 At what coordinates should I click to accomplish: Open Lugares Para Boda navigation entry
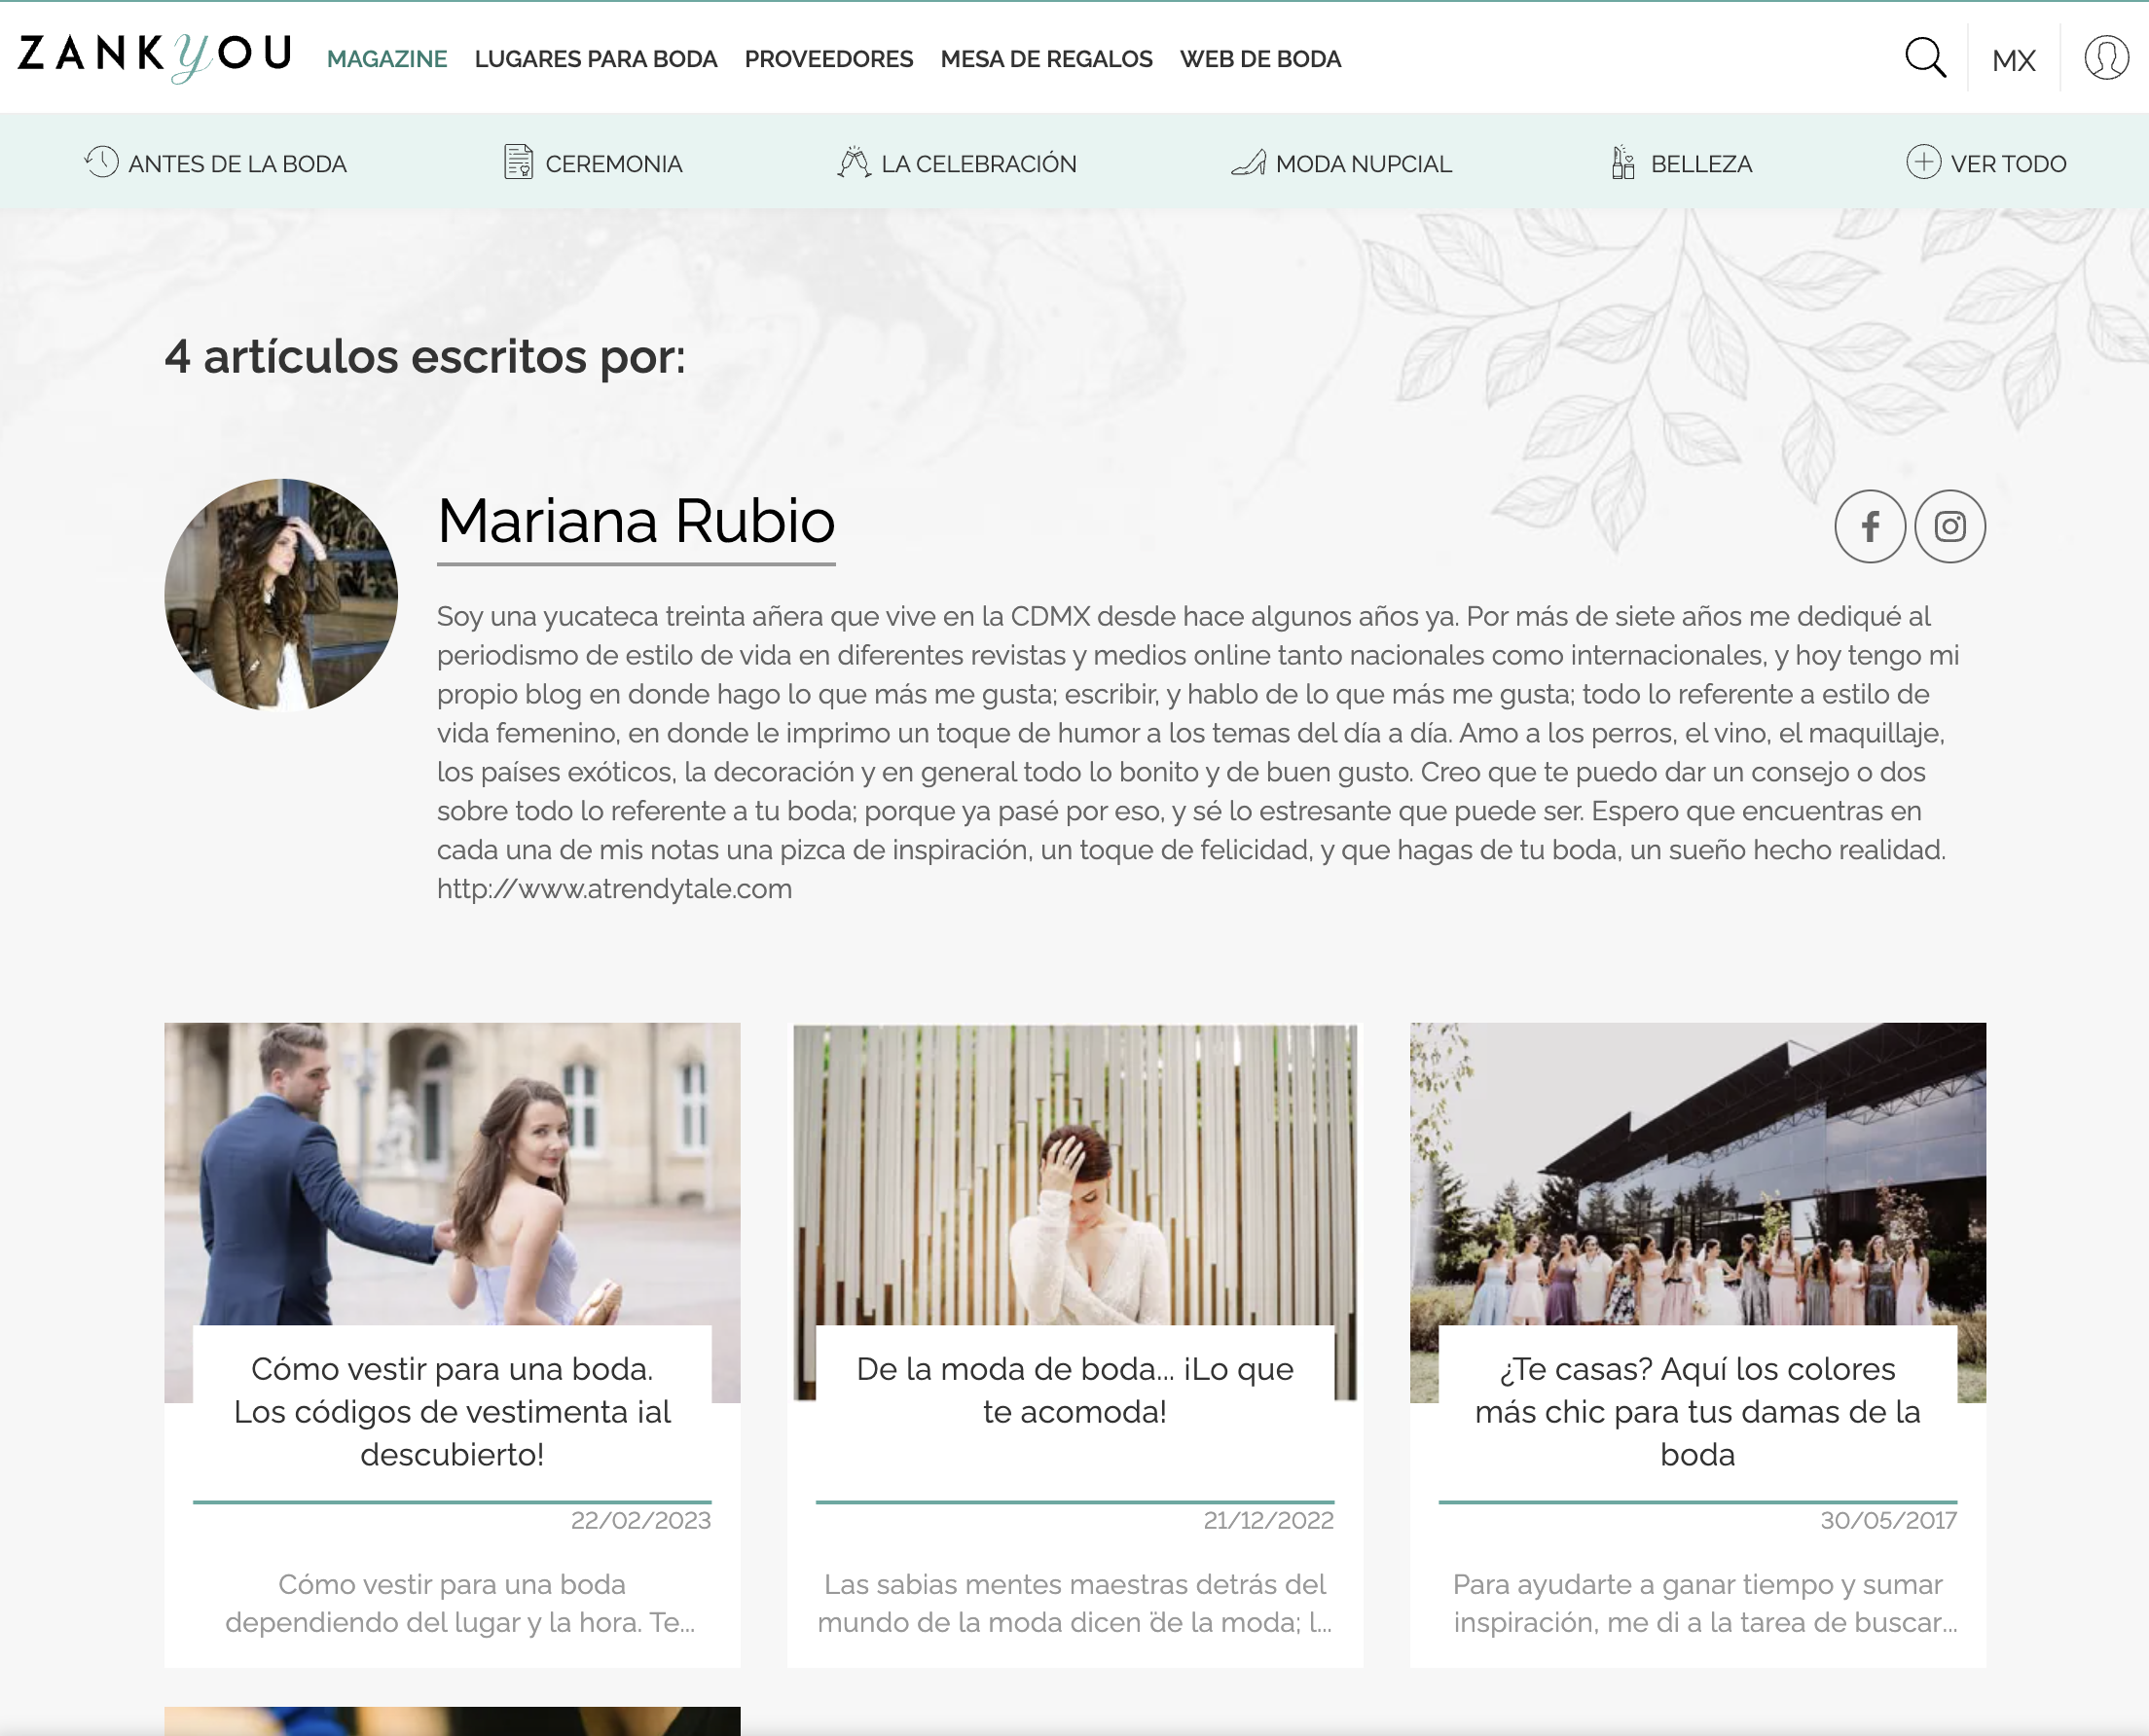[x=596, y=59]
